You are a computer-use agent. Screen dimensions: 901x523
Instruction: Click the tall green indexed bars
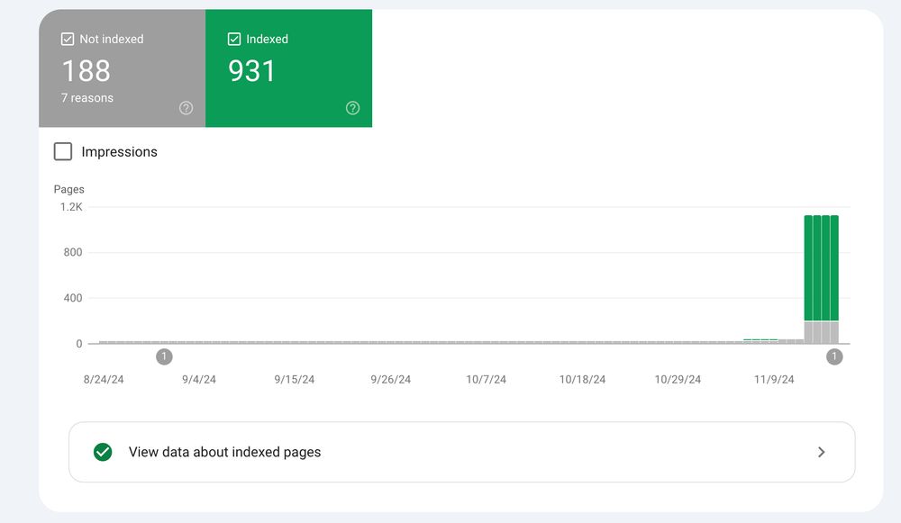pos(821,267)
